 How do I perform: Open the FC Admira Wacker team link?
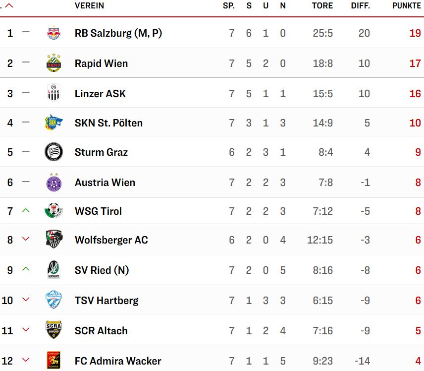click(x=118, y=361)
